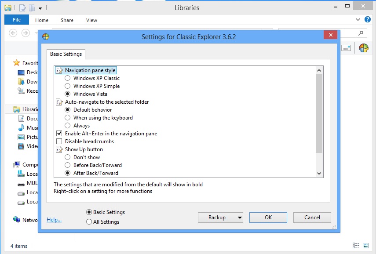Click the Computer icon in navigation pane
This screenshot has height=254, width=376.
pyautogui.click(x=17, y=164)
